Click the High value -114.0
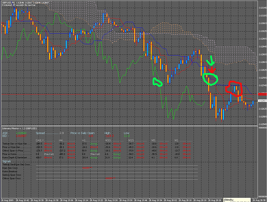Screen dimensions: 267x202 coord(109,136)
